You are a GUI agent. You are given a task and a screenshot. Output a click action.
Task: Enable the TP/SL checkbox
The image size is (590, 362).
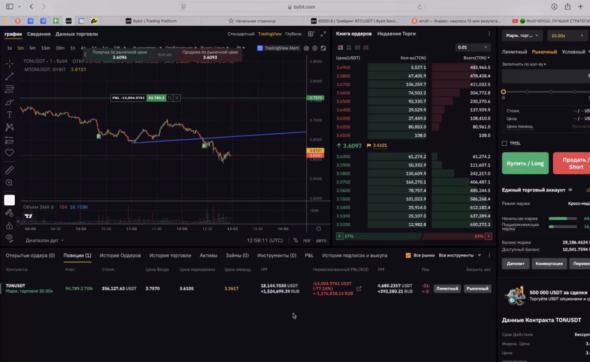[x=504, y=143]
